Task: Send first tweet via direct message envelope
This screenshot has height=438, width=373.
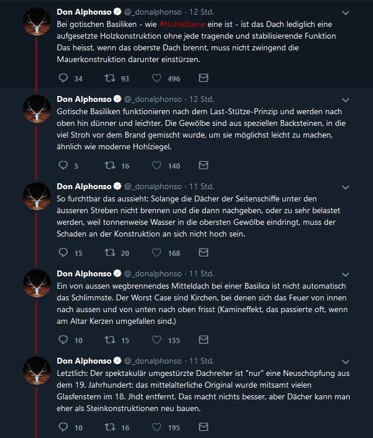Action: 203,78
